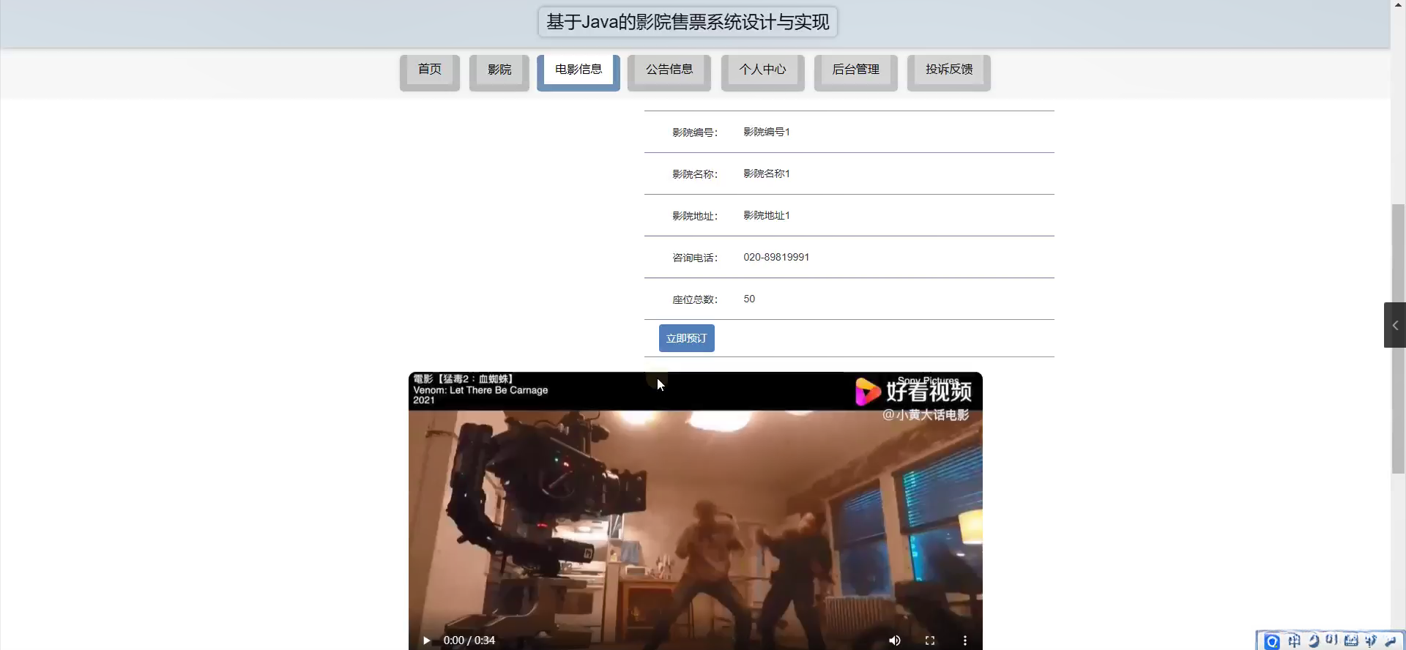Click the phone number 020-89819991
Viewport: 1406px width, 650px height.
coord(776,257)
